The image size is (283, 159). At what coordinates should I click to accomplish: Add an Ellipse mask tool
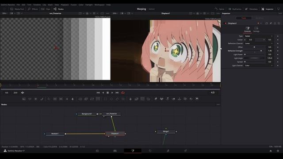tap(111, 99)
